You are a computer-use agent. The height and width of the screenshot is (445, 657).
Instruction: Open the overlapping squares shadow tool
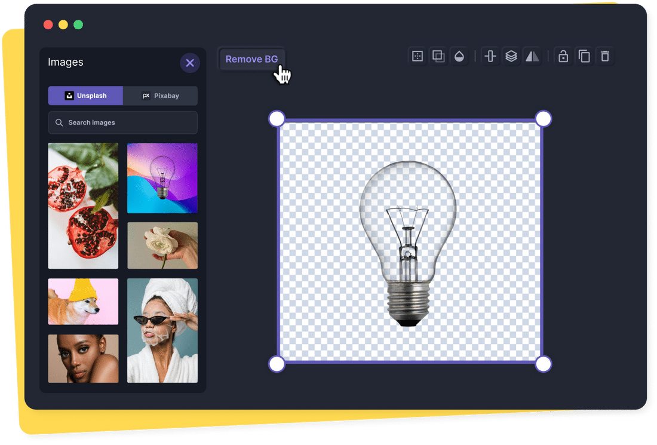tap(438, 56)
